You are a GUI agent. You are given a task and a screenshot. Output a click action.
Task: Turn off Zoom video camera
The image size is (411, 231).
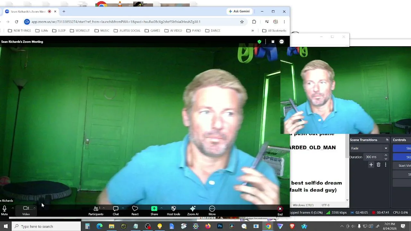[x=26, y=210]
